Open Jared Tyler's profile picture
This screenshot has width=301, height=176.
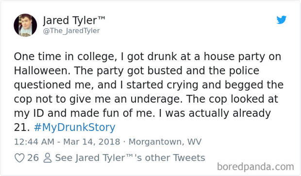point(25,25)
